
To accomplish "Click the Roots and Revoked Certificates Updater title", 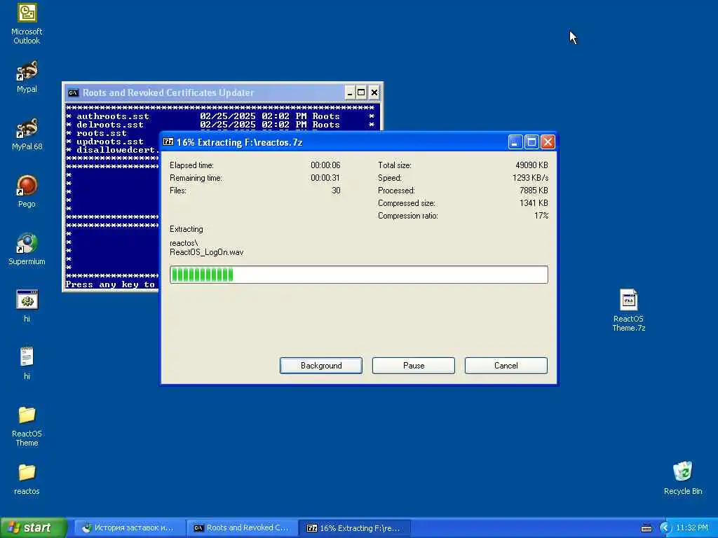I will point(168,93).
